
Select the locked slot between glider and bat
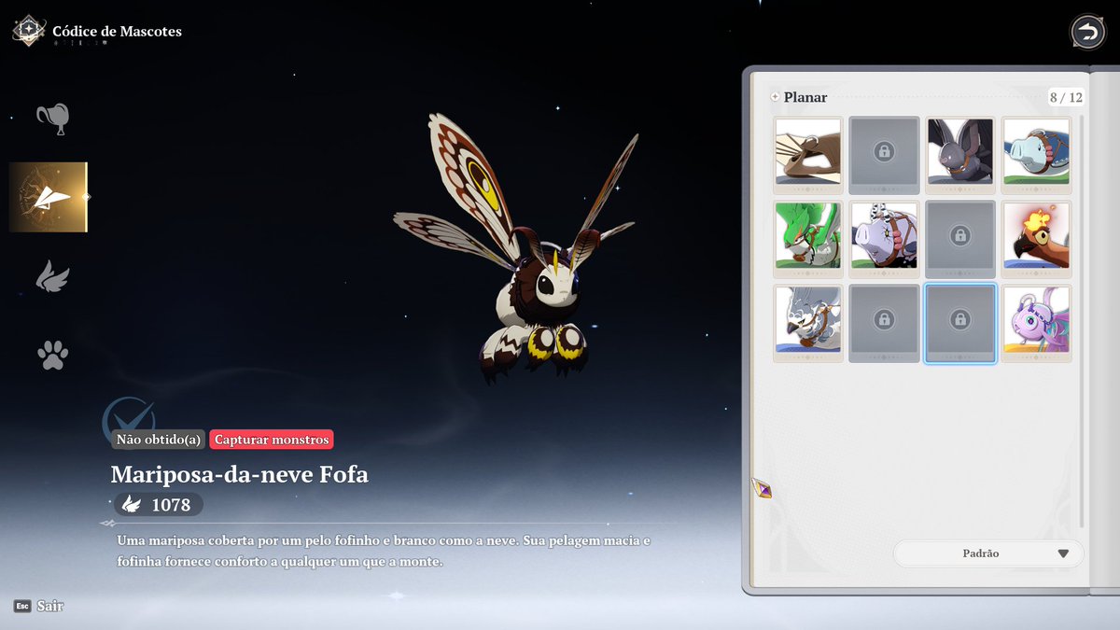884,155
